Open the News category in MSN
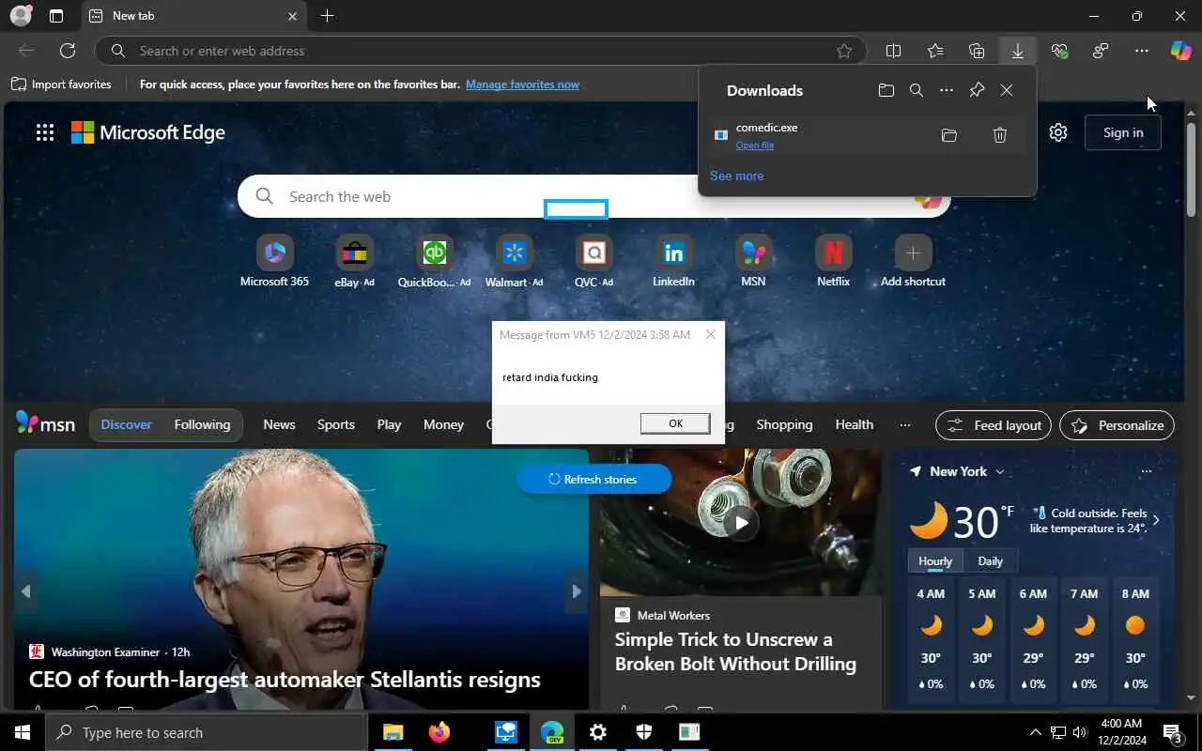The width and height of the screenshot is (1202, 751). (279, 424)
